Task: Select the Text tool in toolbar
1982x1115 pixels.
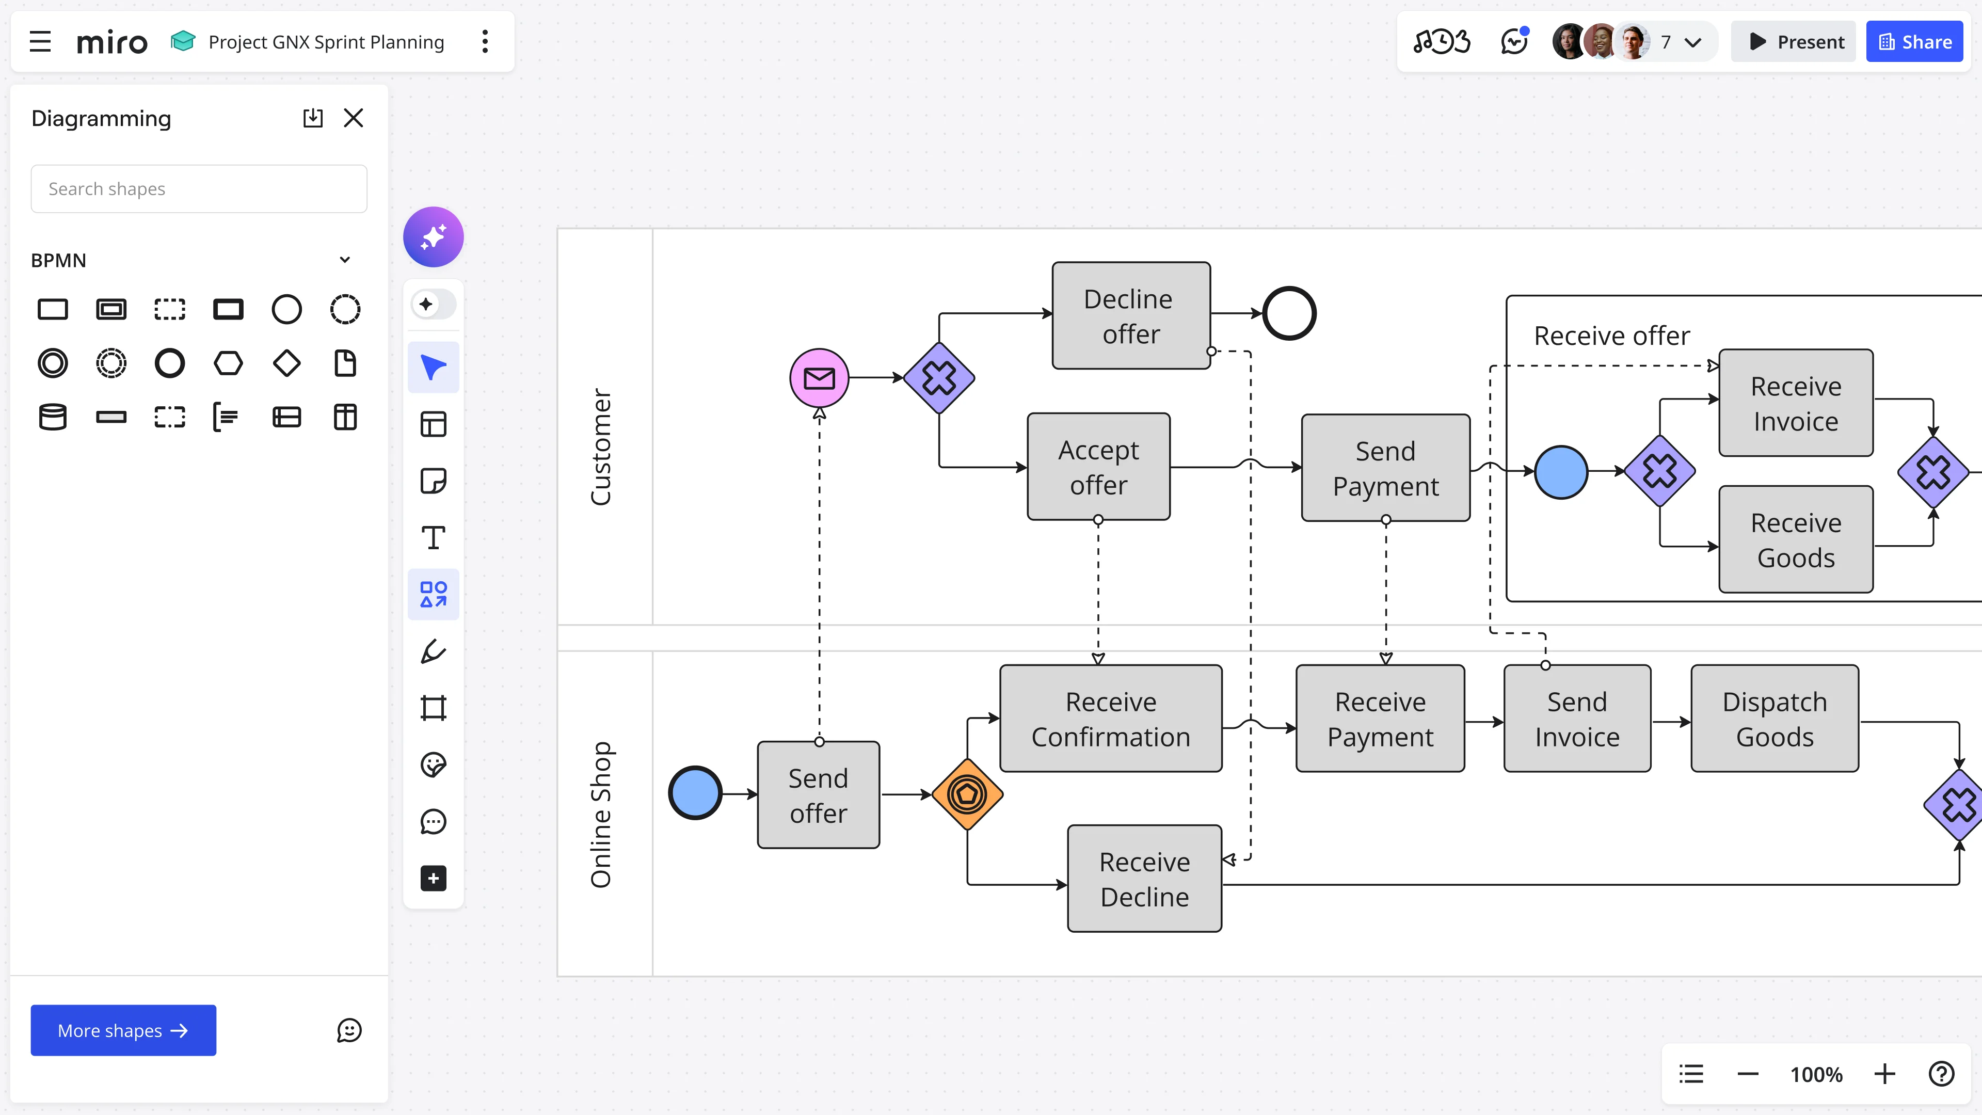Action: 433,538
